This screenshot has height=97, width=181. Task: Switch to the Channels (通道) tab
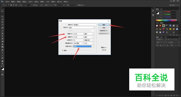[x=161, y=37]
